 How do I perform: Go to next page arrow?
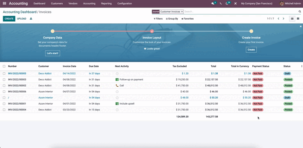tap(283, 19)
